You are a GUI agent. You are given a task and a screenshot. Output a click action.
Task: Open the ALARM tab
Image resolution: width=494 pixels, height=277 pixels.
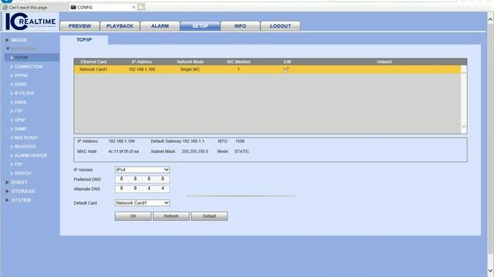coord(160,26)
